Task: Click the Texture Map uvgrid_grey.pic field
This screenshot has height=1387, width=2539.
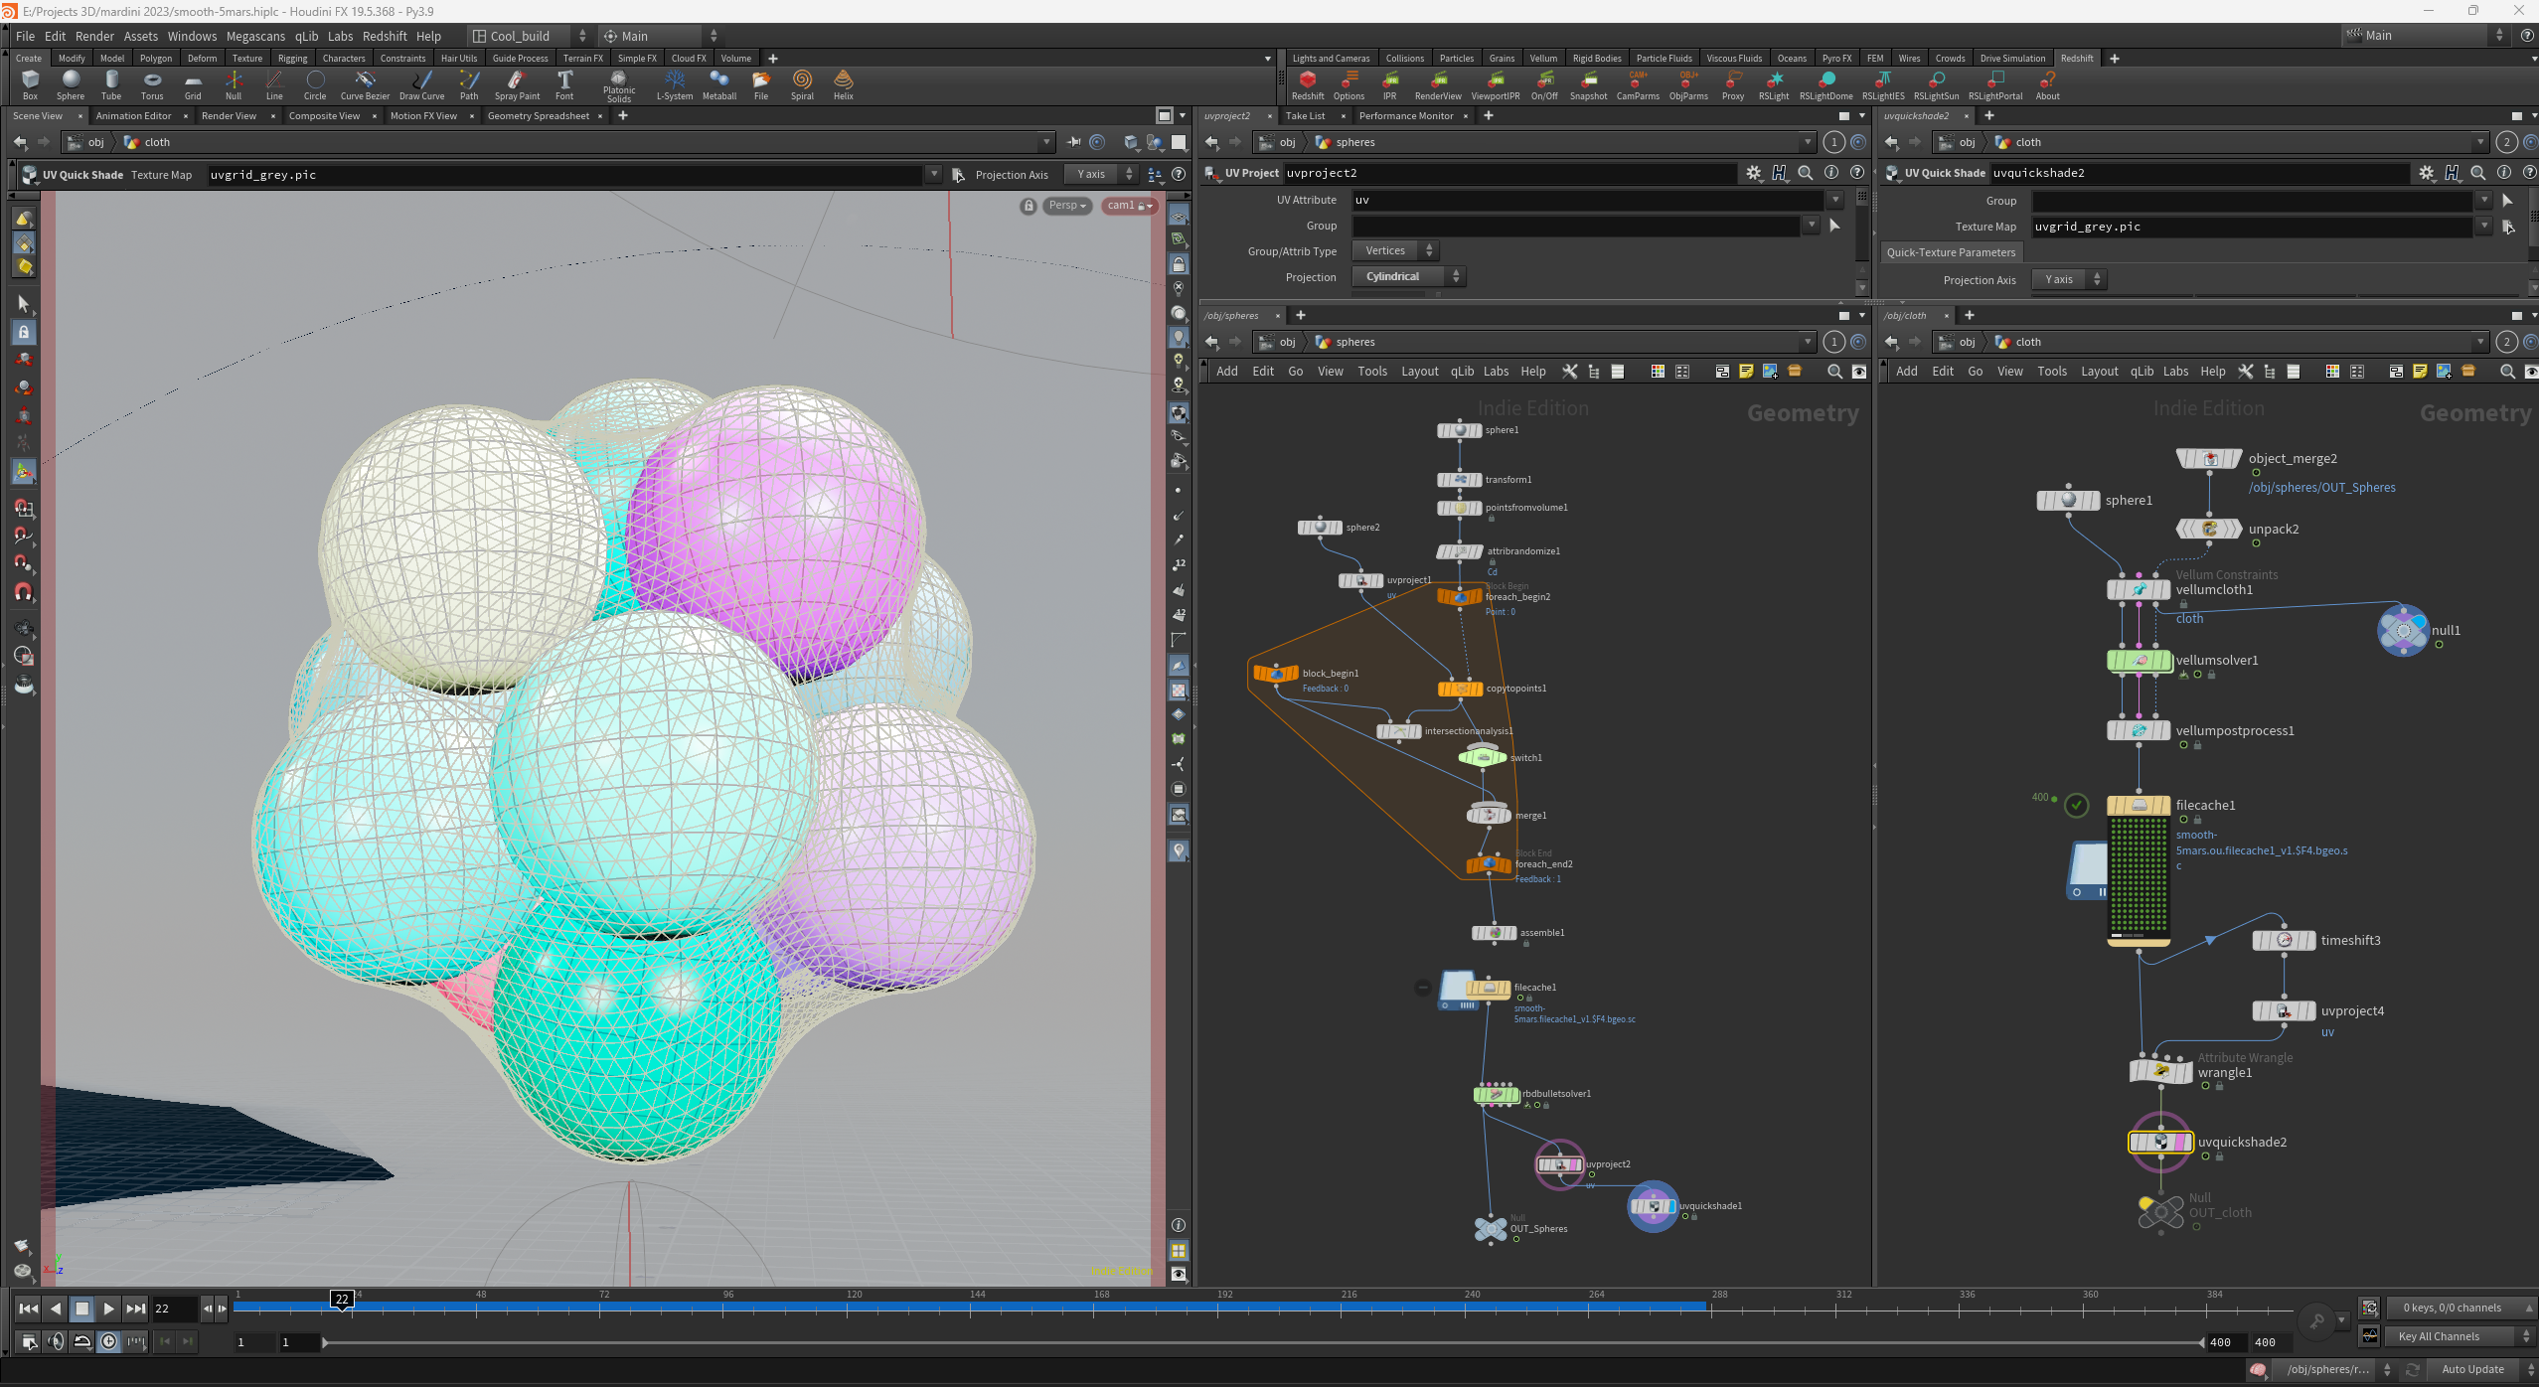Action: point(2253,227)
